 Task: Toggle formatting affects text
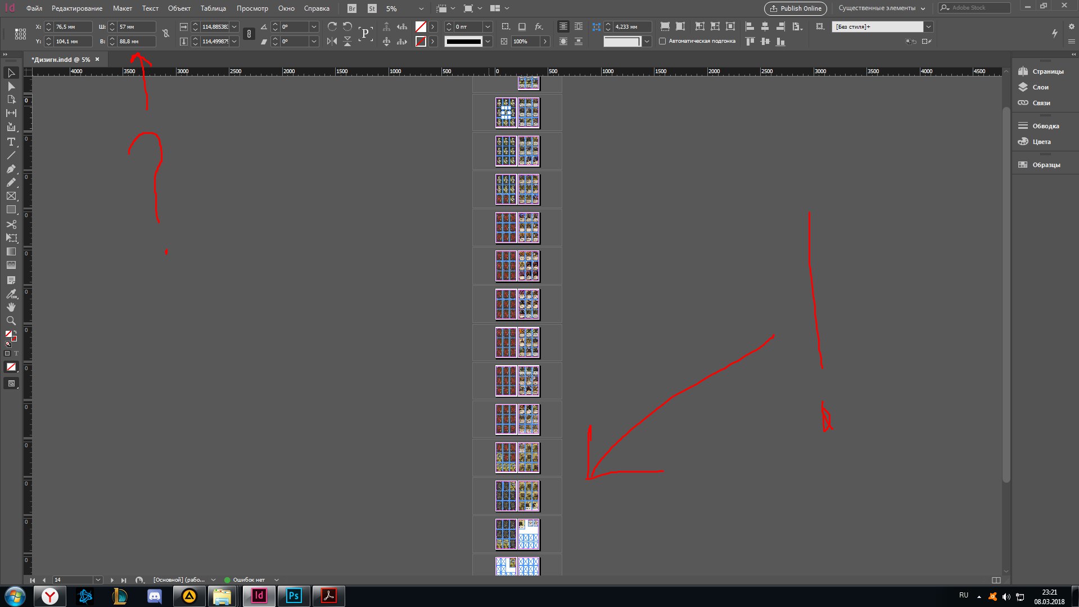(x=16, y=353)
